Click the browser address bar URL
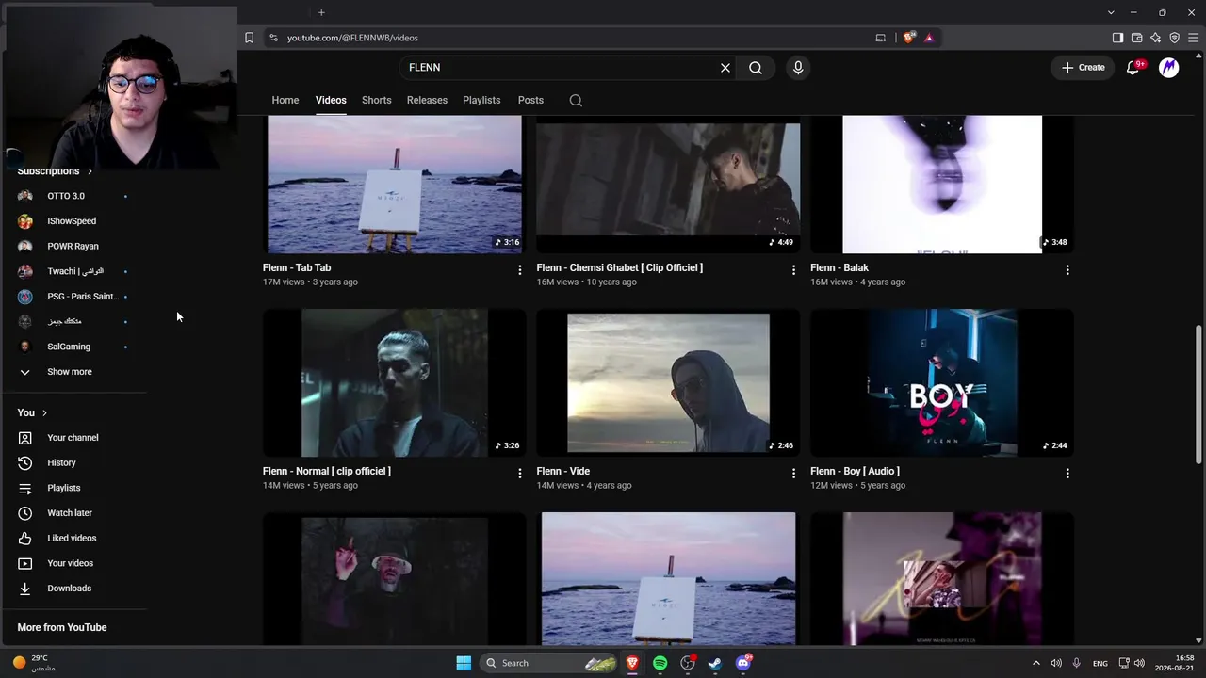 point(352,38)
